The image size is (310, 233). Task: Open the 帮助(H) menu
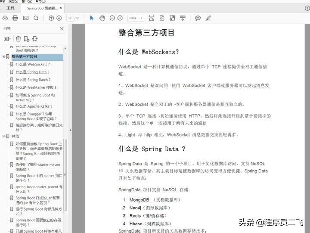[x=40, y=1]
